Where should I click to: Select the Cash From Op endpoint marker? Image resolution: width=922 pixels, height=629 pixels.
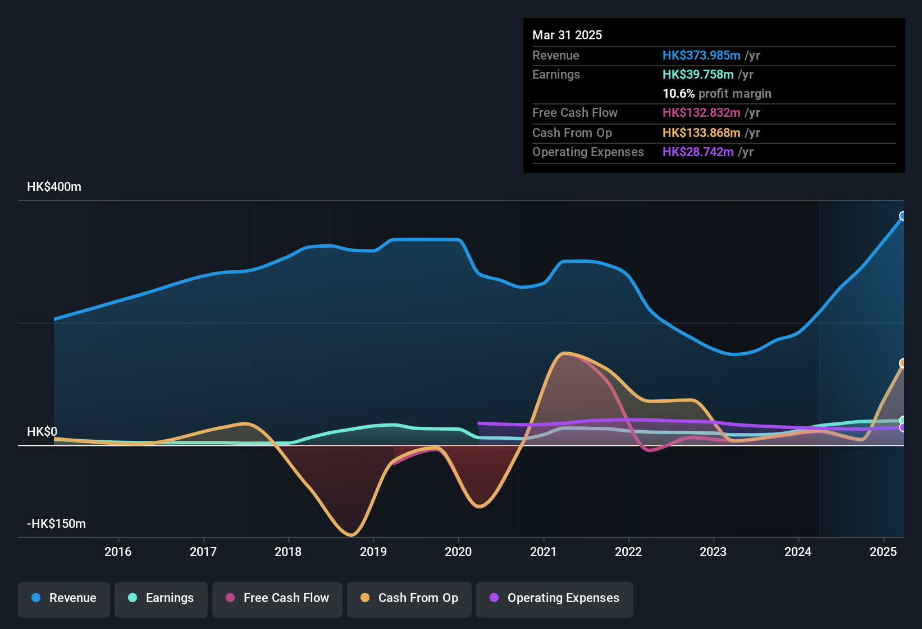click(x=903, y=364)
